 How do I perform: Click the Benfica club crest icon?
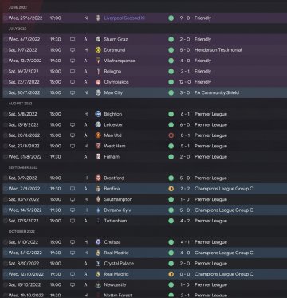click(x=98, y=189)
